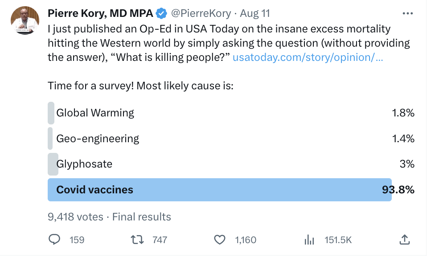435x256 pixels.
Task: Click the reply speech bubble icon
Action: [x=54, y=240]
